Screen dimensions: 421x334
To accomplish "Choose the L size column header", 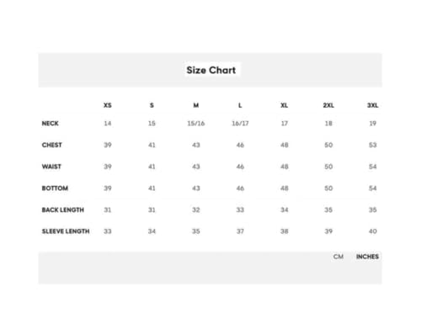I will tap(240, 105).
